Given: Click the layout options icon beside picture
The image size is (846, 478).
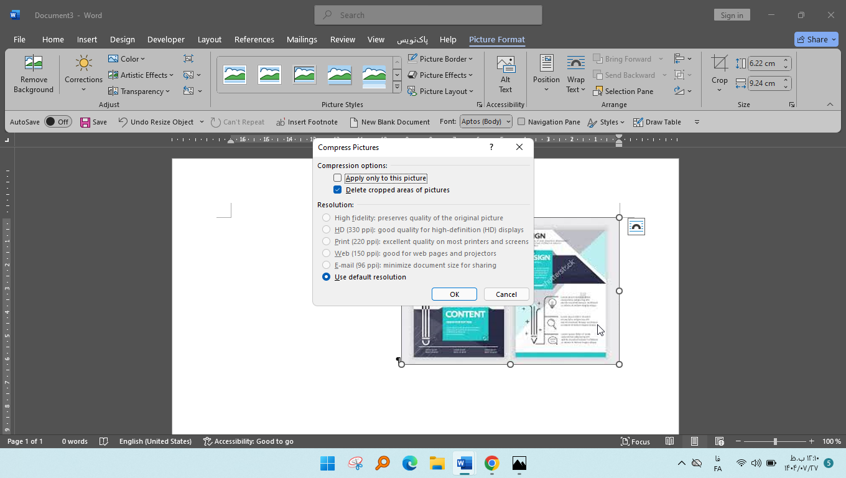Looking at the screenshot, I should tap(636, 227).
